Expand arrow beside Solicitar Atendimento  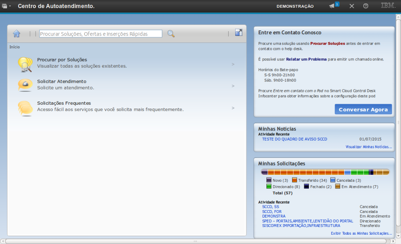(233, 86)
